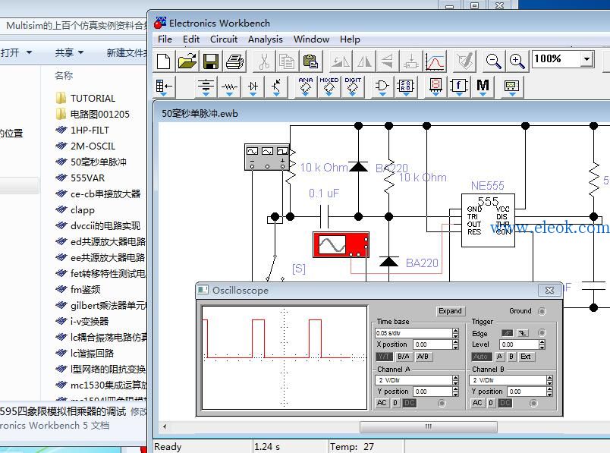Image resolution: width=610 pixels, height=453 pixels.
Task: Open the Instruments parts bin
Action: tap(511, 87)
